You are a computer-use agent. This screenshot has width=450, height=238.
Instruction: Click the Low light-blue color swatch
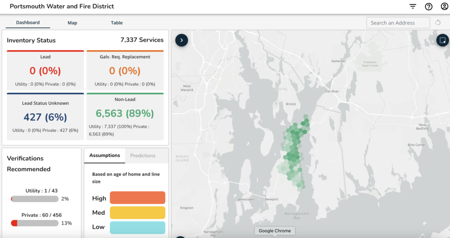(137, 227)
